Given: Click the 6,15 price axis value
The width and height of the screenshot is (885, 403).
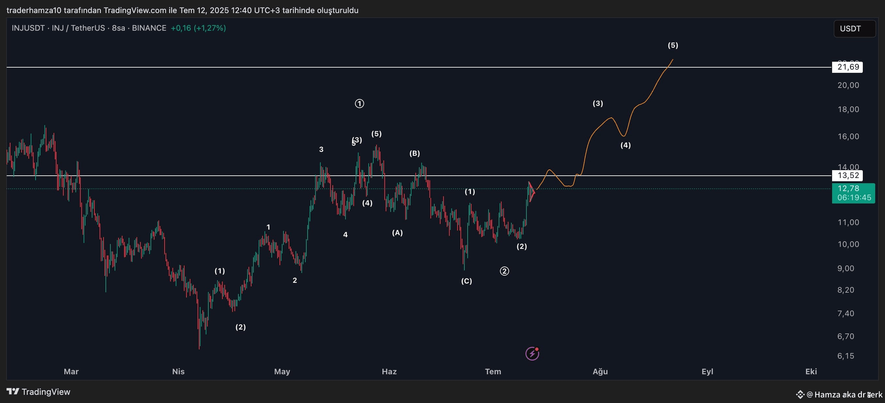Looking at the screenshot, I should 846,356.
